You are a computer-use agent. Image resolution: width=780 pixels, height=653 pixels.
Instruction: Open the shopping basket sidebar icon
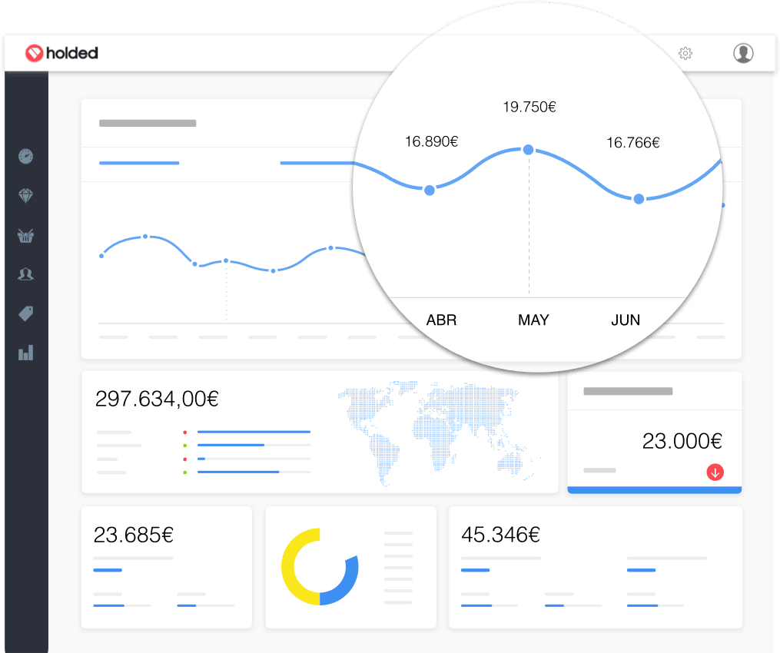tap(26, 235)
